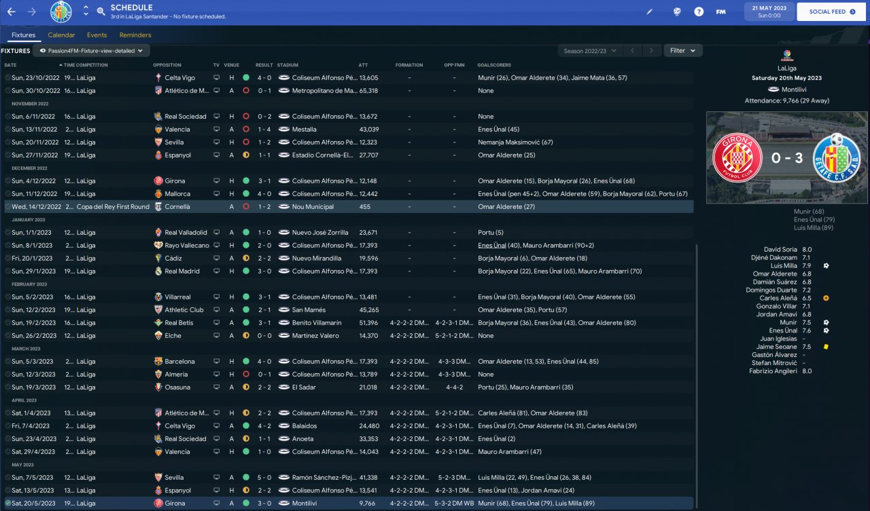Open David Soria in player ratings
The height and width of the screenshot is (511, 870).
780,250
